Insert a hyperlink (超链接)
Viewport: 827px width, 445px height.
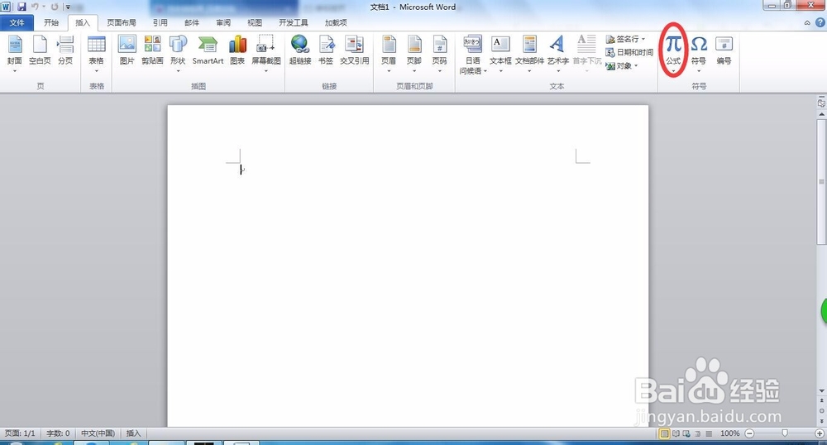click(300, 51)
